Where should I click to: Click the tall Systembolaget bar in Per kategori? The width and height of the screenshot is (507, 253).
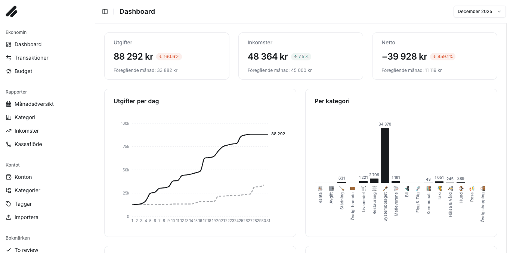pyautogui.click(x=385, y=156)
